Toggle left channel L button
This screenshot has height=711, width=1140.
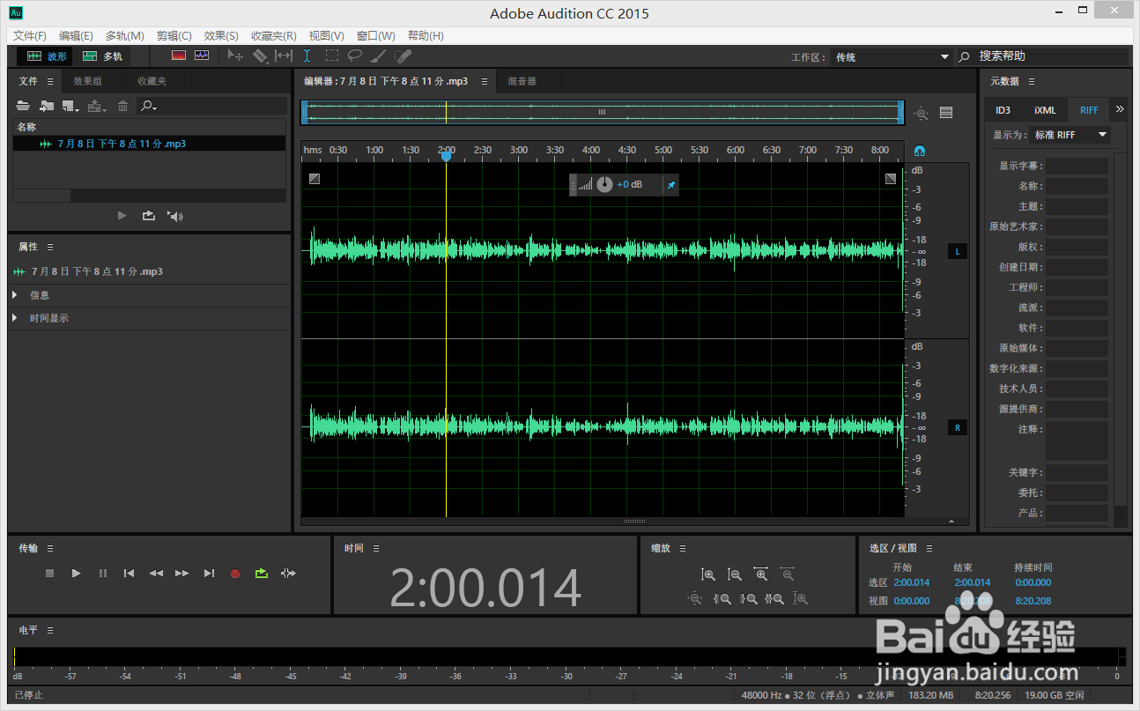958,252
